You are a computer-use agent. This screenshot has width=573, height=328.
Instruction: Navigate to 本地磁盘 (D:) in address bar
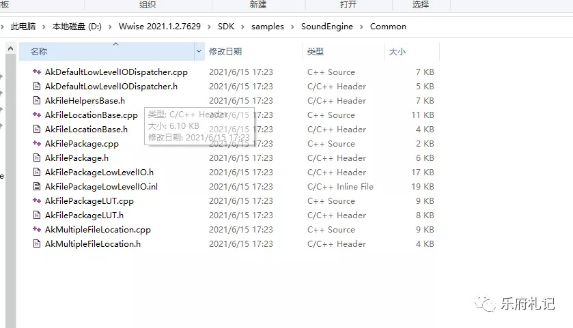(76, 27)
